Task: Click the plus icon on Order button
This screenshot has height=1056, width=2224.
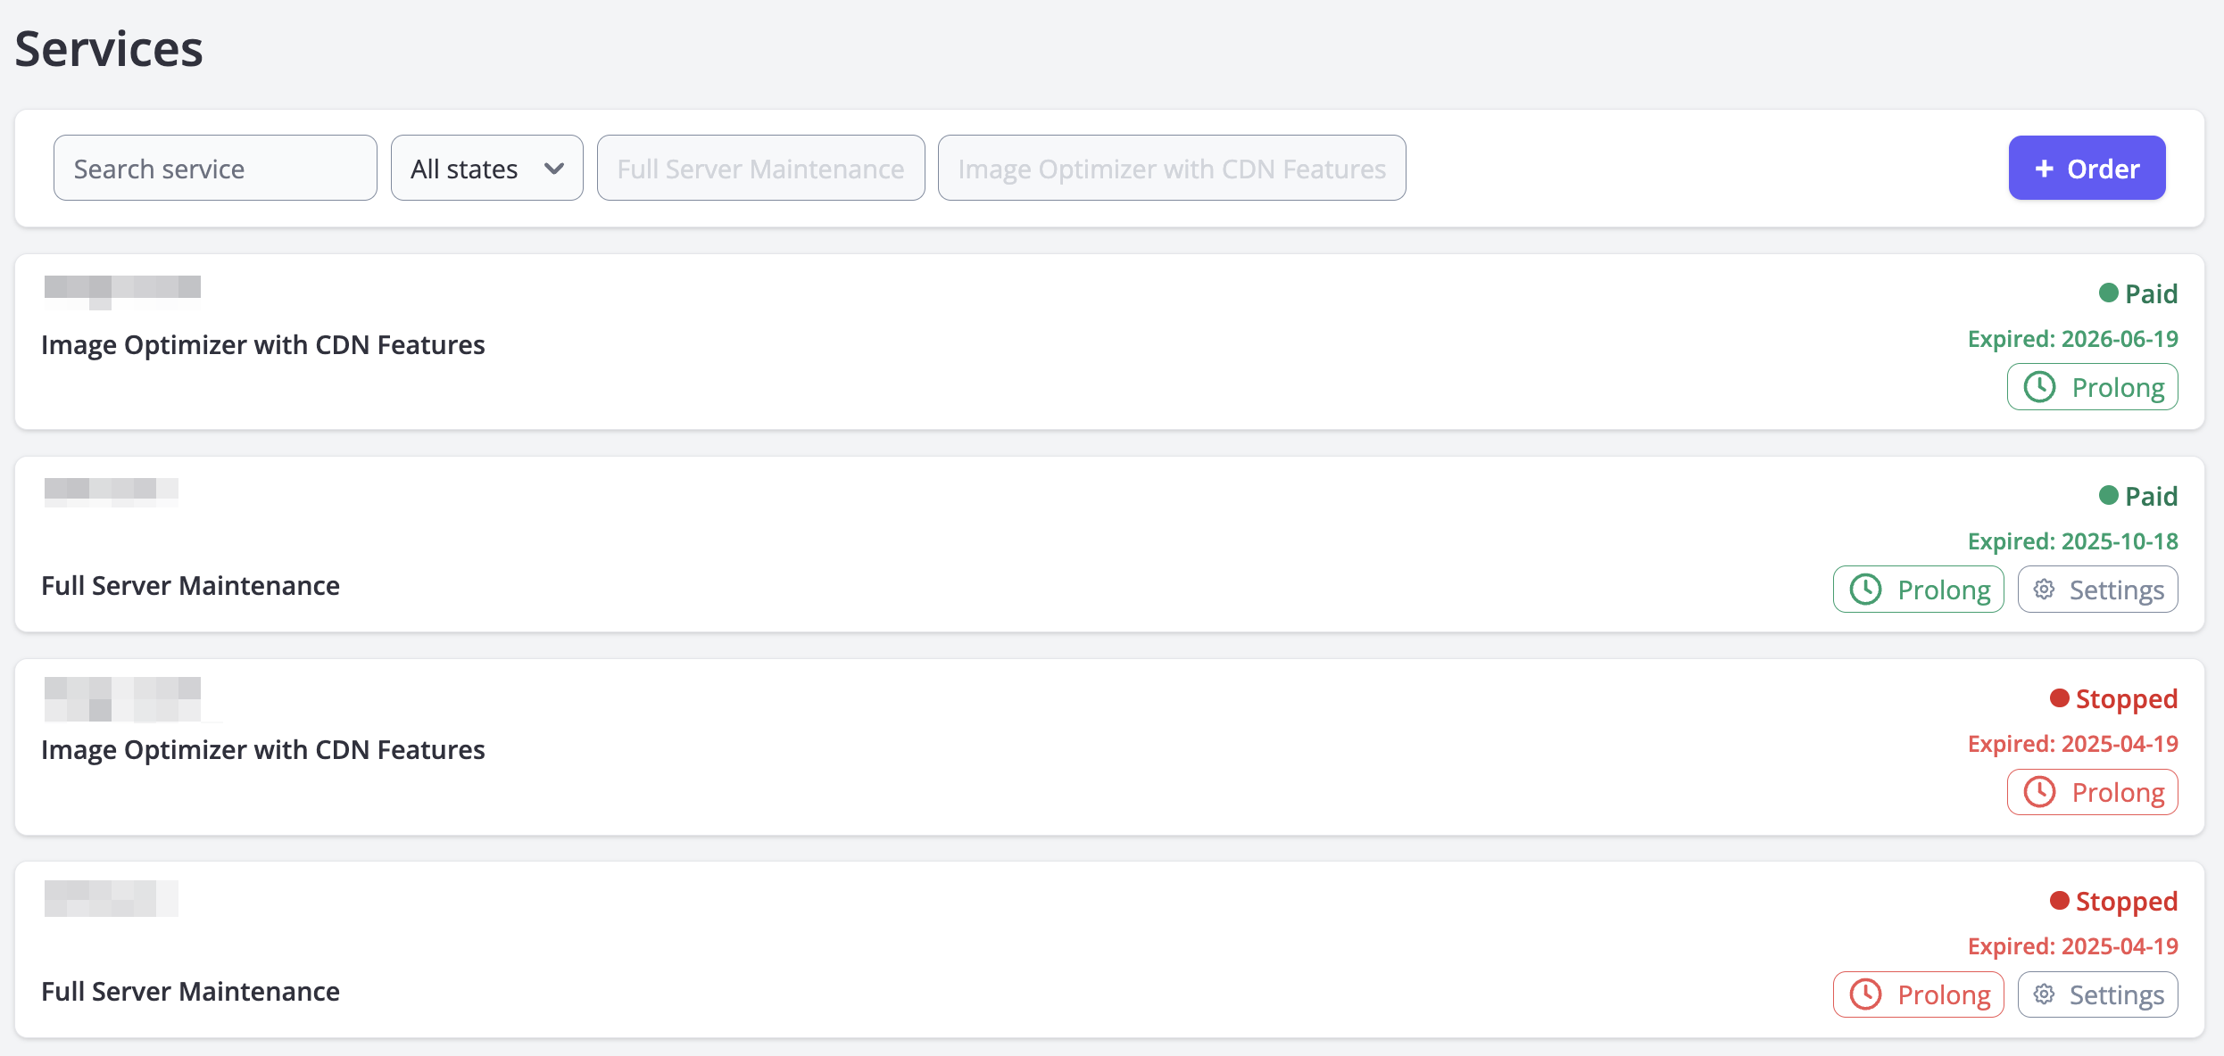Action: [2044, 169]
